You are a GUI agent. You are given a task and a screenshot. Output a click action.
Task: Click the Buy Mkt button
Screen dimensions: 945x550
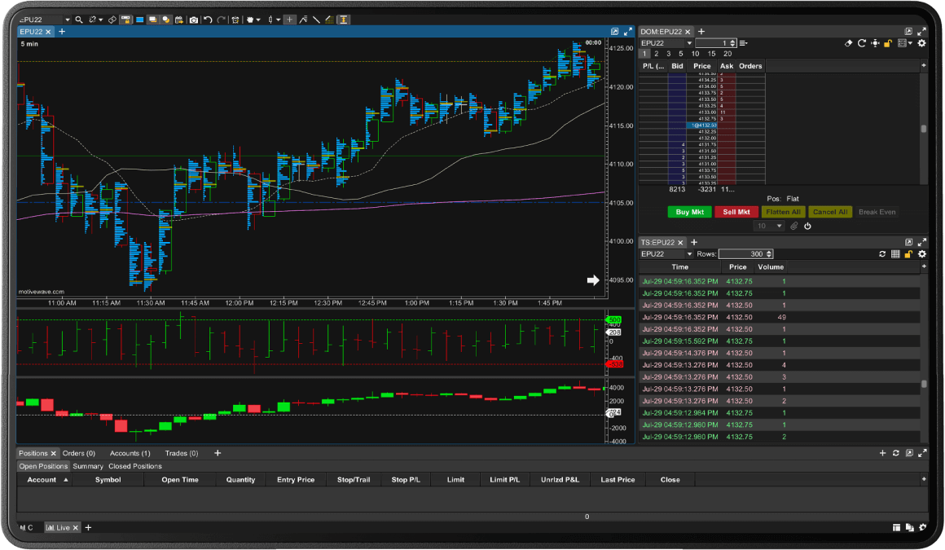pos(689,213)
